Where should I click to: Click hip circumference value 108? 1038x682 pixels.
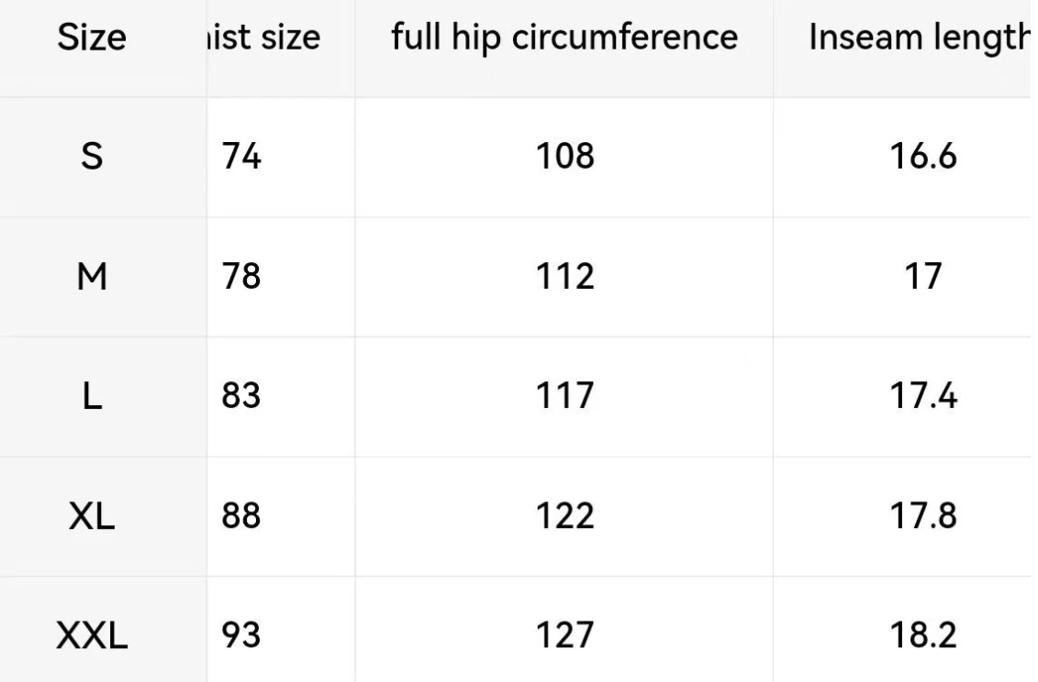(564, 157)
